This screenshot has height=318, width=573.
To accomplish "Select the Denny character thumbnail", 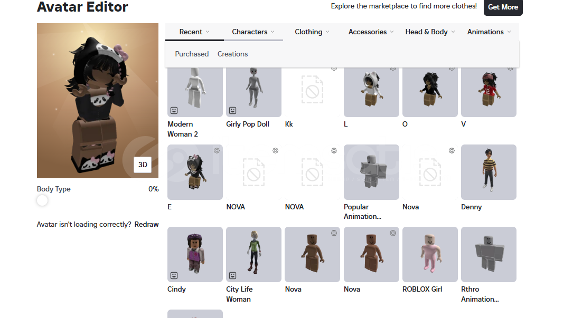I will click(x=489, y=172).
